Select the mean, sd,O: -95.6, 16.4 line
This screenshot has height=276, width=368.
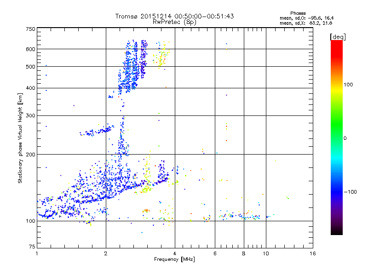click(306, 18)
